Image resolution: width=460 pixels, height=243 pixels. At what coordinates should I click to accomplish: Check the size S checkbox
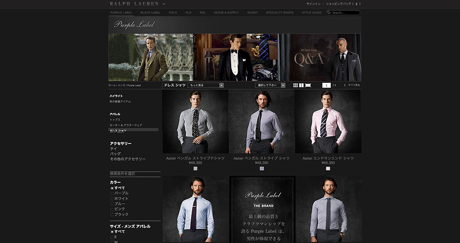click(112, 237)
